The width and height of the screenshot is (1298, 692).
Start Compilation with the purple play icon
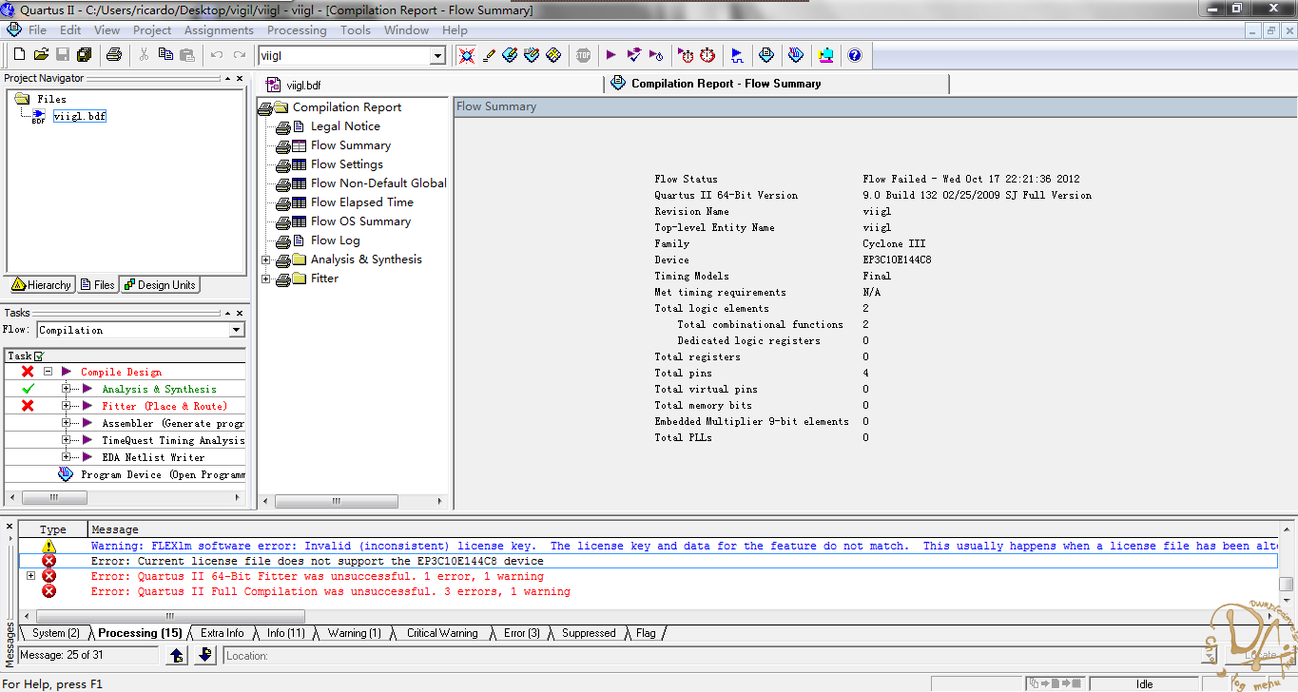point(610,55)
